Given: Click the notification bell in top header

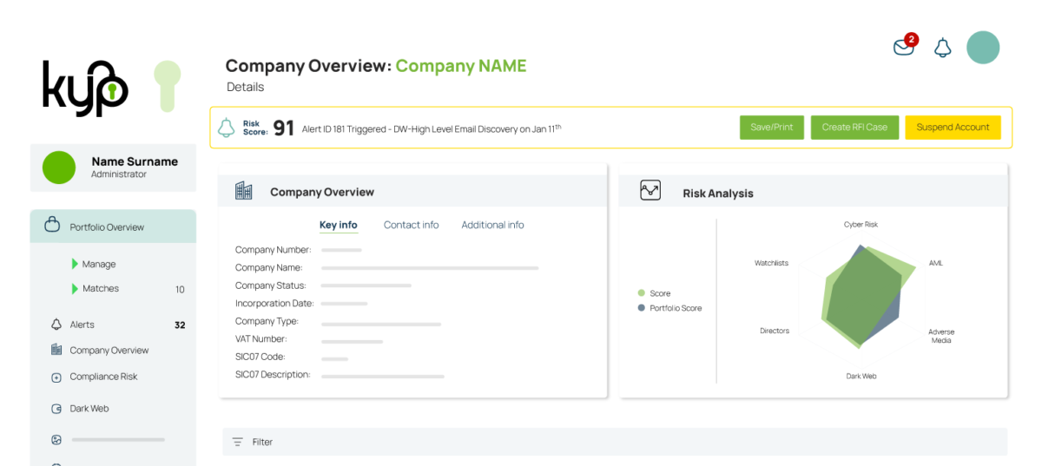Looking at the screenshot, I should 942,48.
